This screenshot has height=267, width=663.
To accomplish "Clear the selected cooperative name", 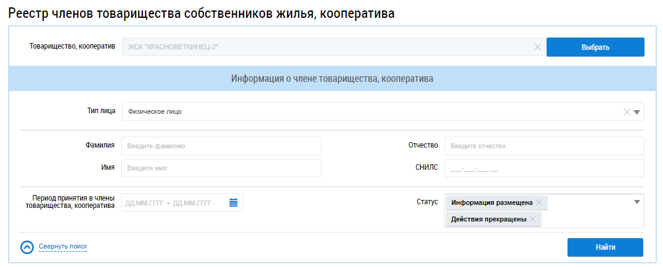I will pos(537,47).
